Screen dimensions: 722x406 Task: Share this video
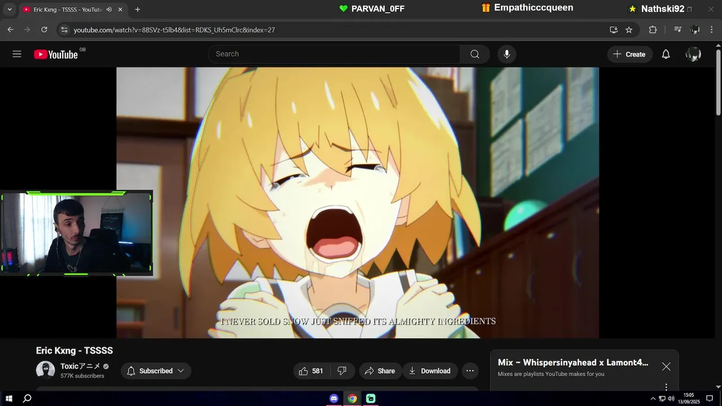(380, 370)
